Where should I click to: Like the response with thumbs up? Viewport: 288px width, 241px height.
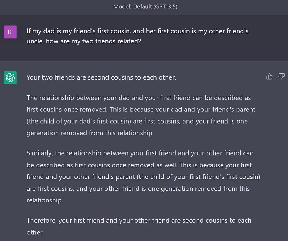[x=270, y=76]
